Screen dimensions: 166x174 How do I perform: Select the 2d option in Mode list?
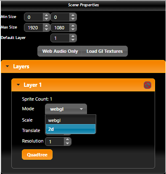pyautogui.click(x=71, y=129)
